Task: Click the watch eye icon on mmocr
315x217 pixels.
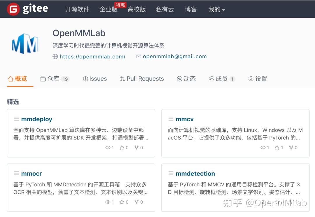Action: tap(108, 202)
